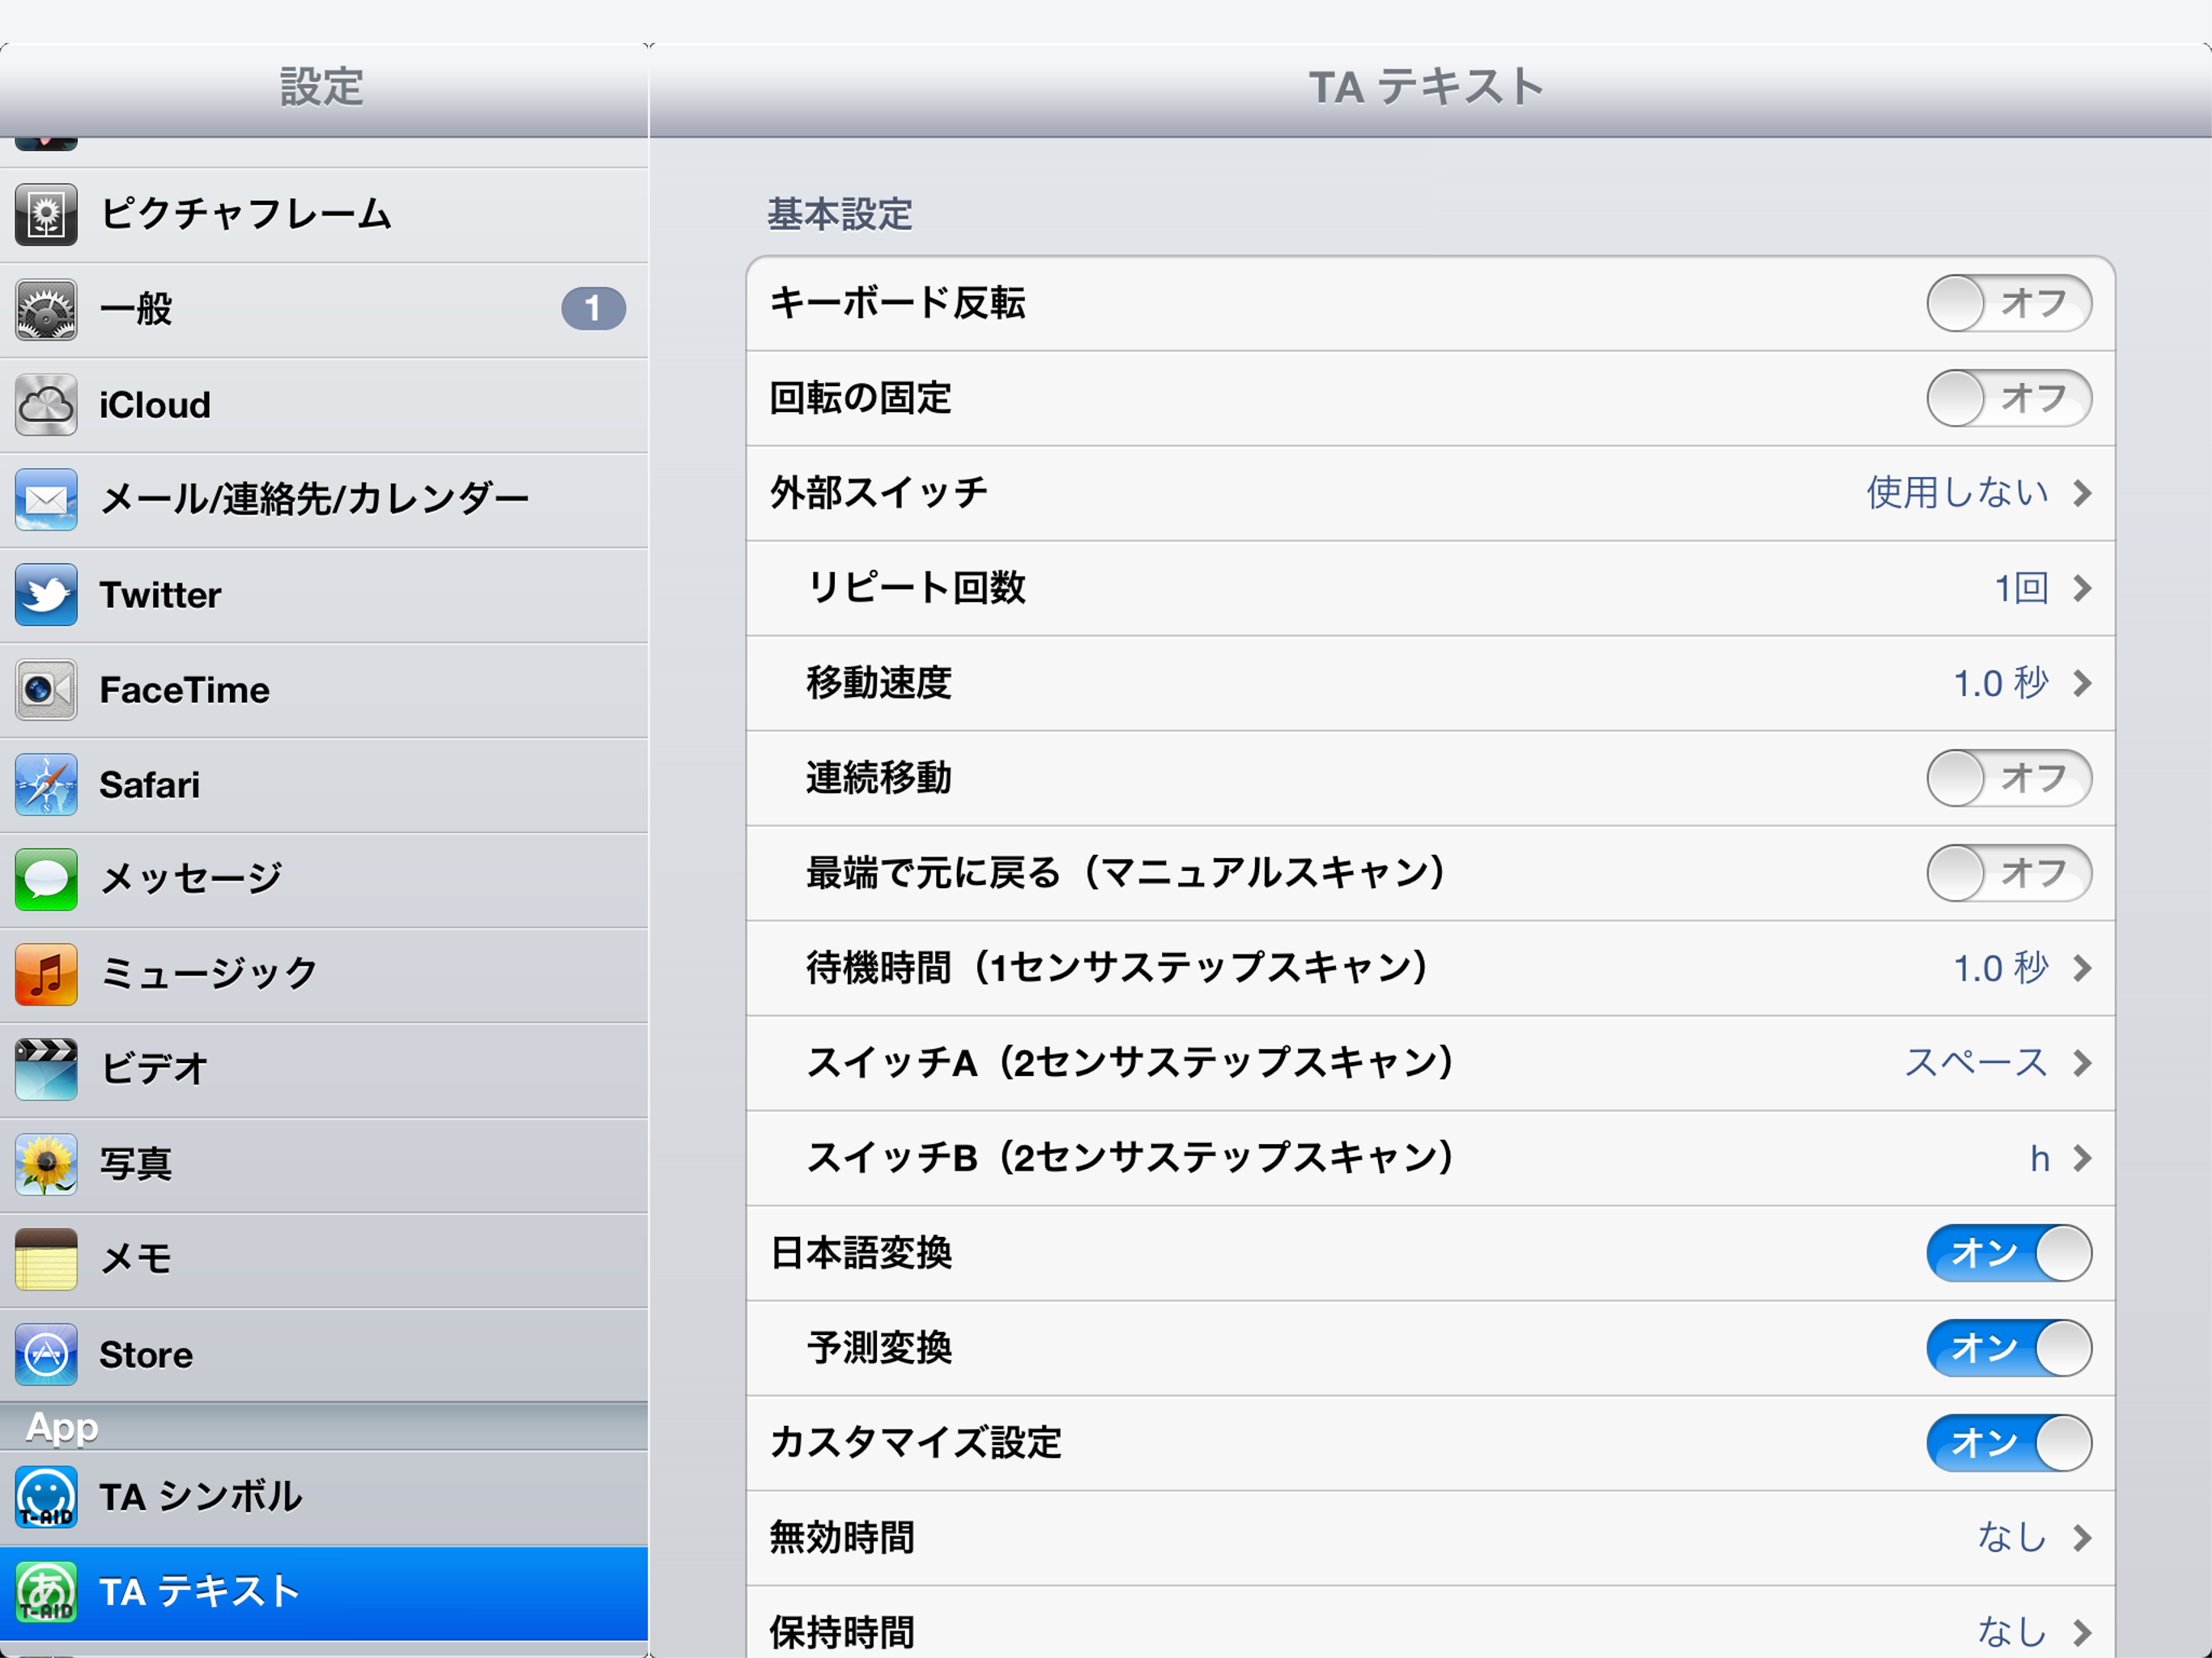This screenshot has height=1658, width=2212.
Task: Tap the Video (ビデオ) clapperboard icon
Action: click(x=46, y=1069)
